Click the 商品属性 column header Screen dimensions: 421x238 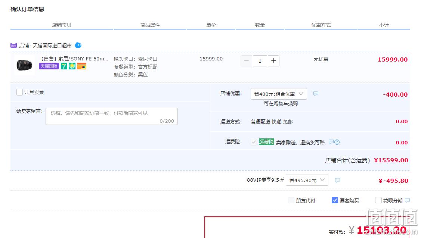(150, 25)
